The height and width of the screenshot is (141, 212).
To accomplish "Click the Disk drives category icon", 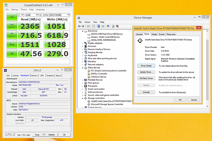I will [86, 31].
